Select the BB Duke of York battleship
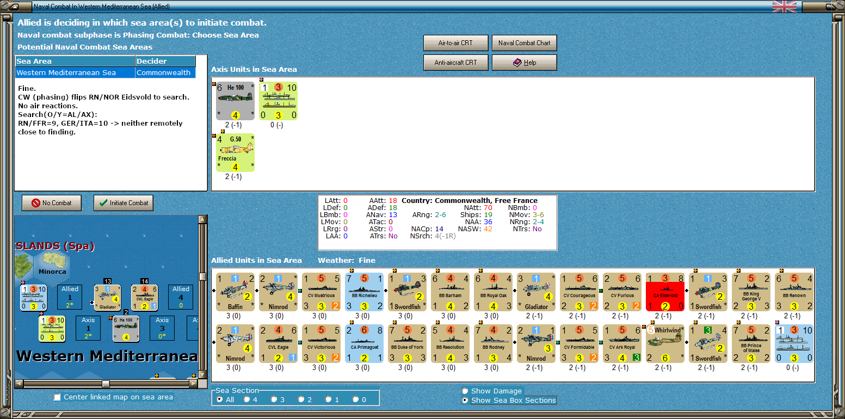 click(407, 344)
